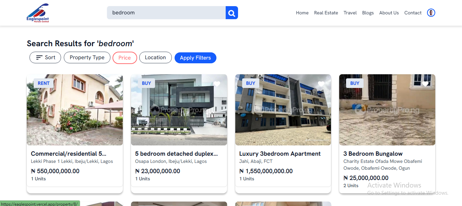This screenshot has width=462, height=206.
Task: Open the Travel page
Action: [350, 13]
